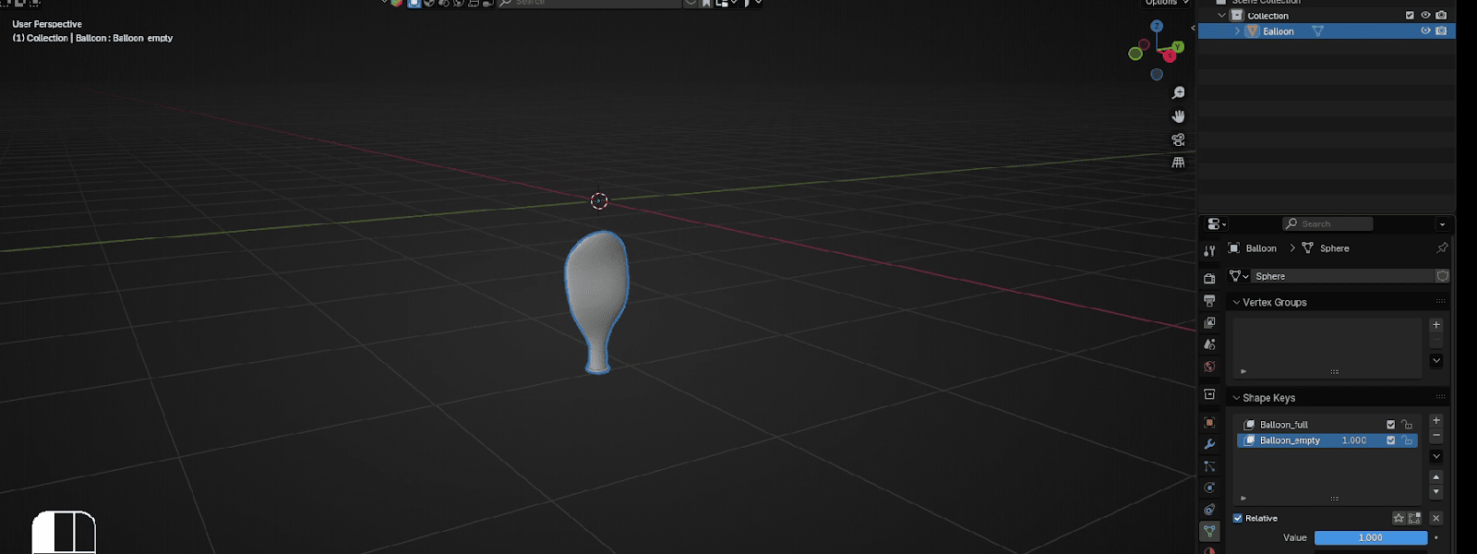Collapse the Shape Keys panel

tap(1237, 398)
